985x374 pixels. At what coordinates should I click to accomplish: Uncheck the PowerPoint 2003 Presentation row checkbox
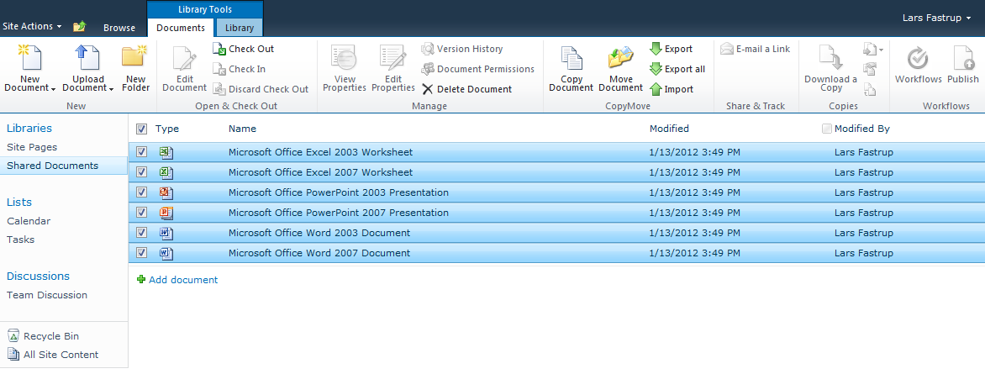point(141,192)
